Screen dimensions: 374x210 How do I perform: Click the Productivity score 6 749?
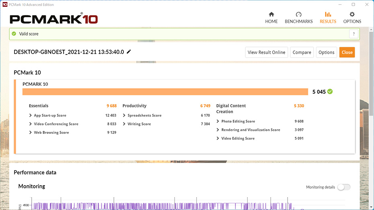(205, 106)
